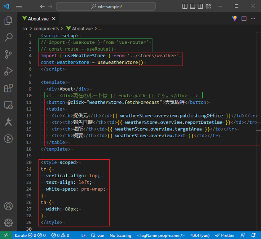The height and width of the screenshot is (239, 261).
Task: Click the 4.9.4 (vue) version status item
Action: 200,235
